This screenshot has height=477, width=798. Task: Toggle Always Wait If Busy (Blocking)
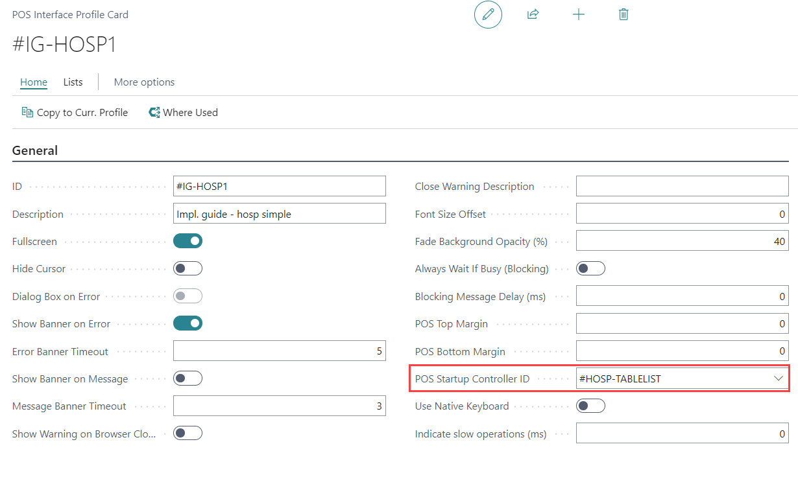tap(590, 268)
